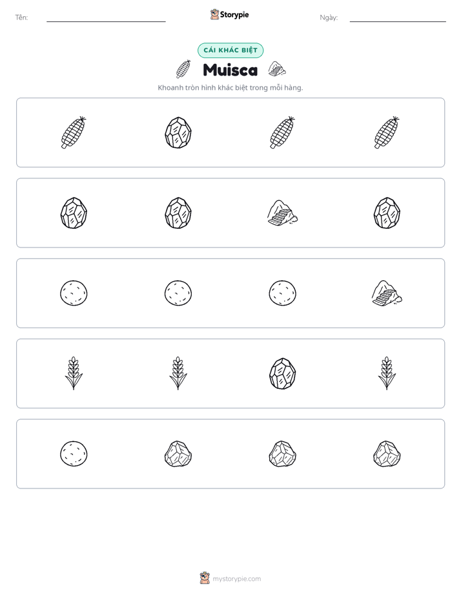Pick the mountain stairs icon in row three
The height and width of the screenshot is (597, 461).
tap(387, 293)
